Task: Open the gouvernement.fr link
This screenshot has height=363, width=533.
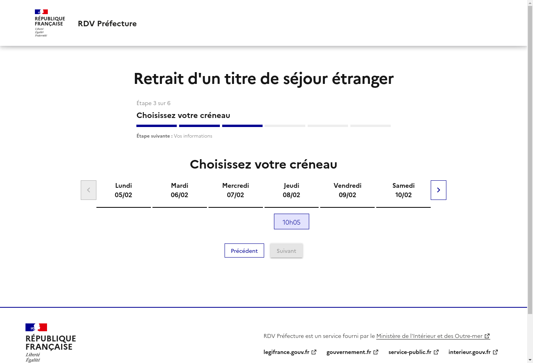Action: point(352,352)
